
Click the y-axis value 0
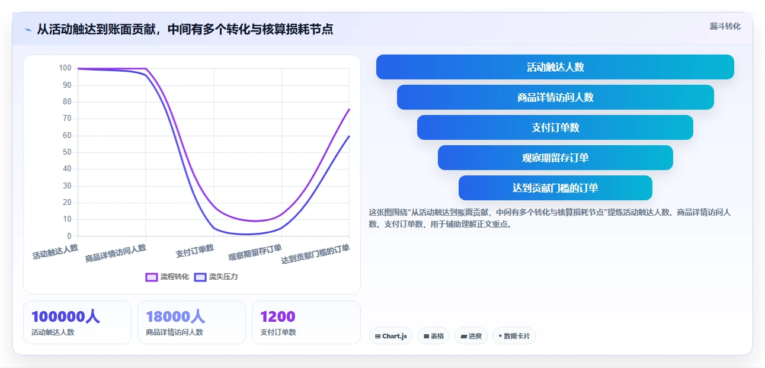(69, 236)
